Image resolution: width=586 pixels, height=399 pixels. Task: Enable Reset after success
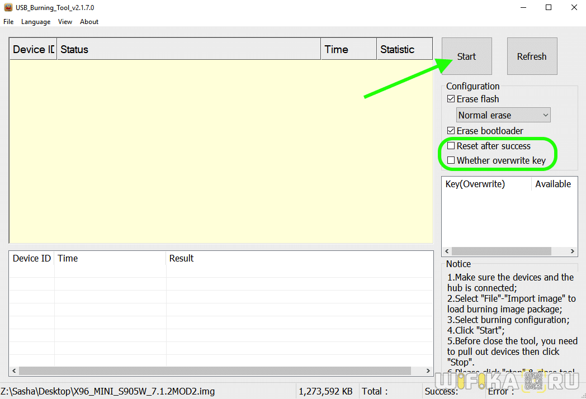[x=451, y=146]
